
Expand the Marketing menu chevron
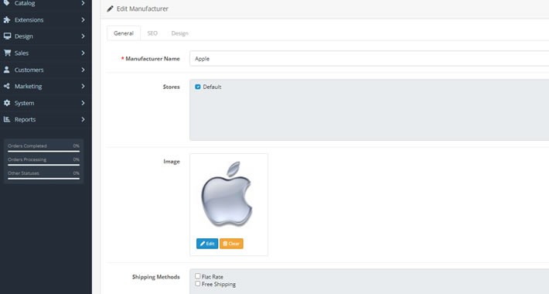point(83,86)
